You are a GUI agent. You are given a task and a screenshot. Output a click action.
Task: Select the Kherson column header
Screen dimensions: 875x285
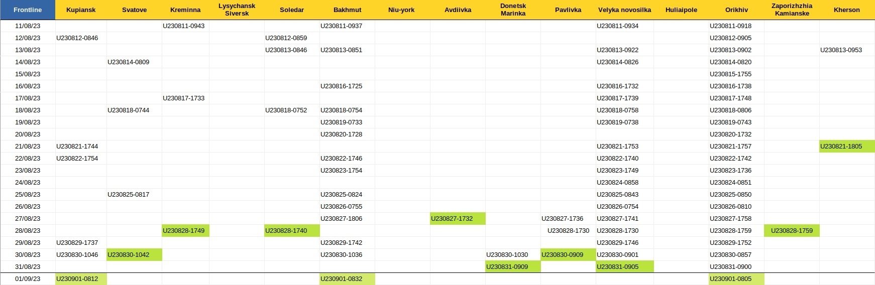click(x=847, y=10)
